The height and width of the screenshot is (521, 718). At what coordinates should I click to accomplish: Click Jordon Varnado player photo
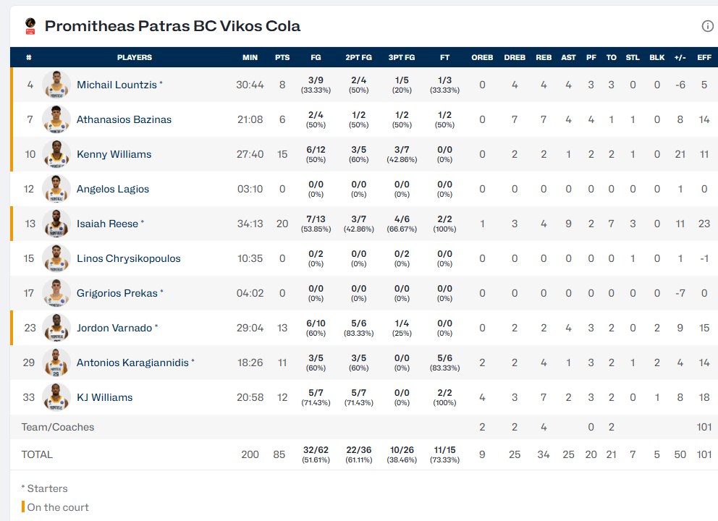point(56,328)
